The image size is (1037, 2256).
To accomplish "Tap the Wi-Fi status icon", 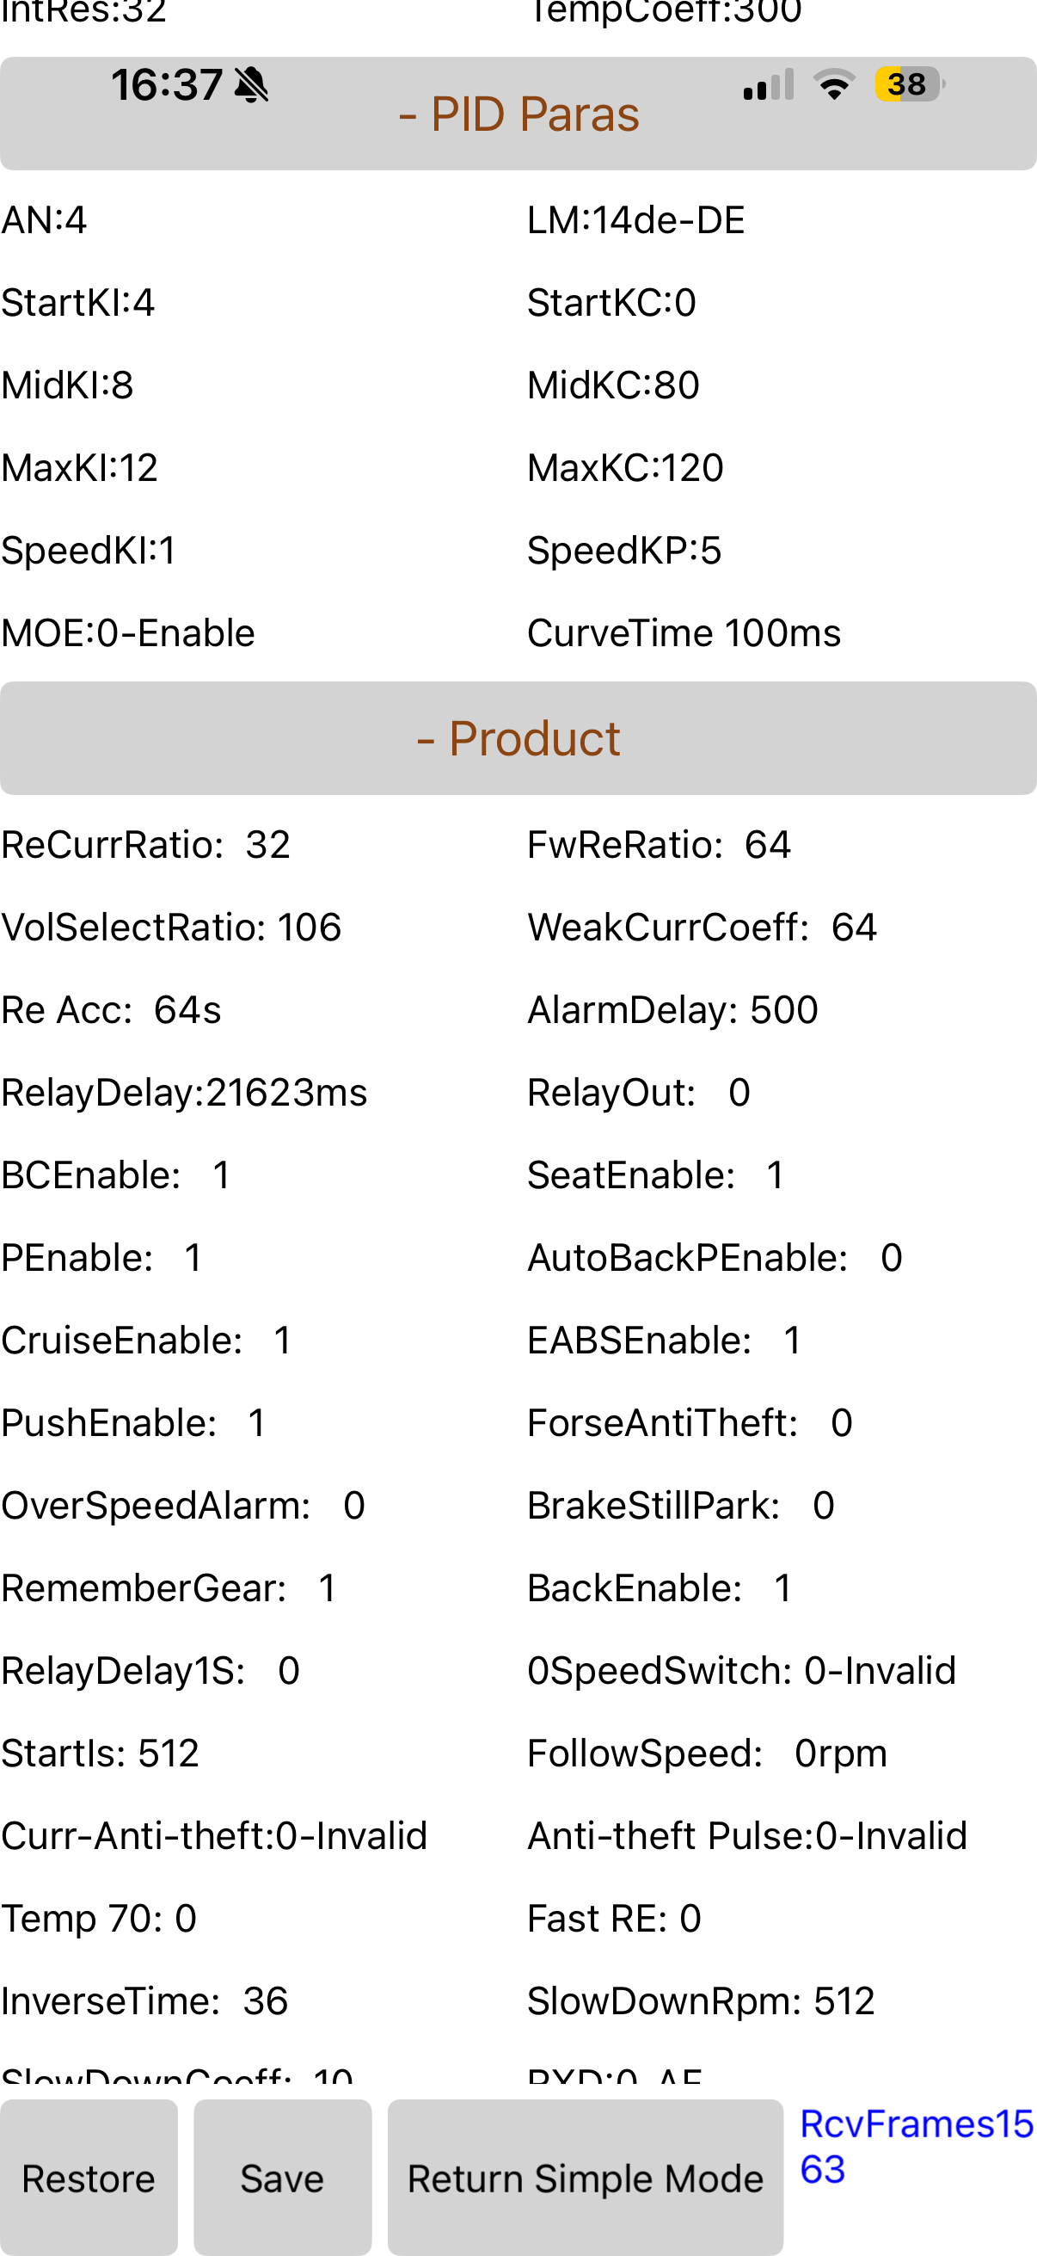I will (834, 84).
